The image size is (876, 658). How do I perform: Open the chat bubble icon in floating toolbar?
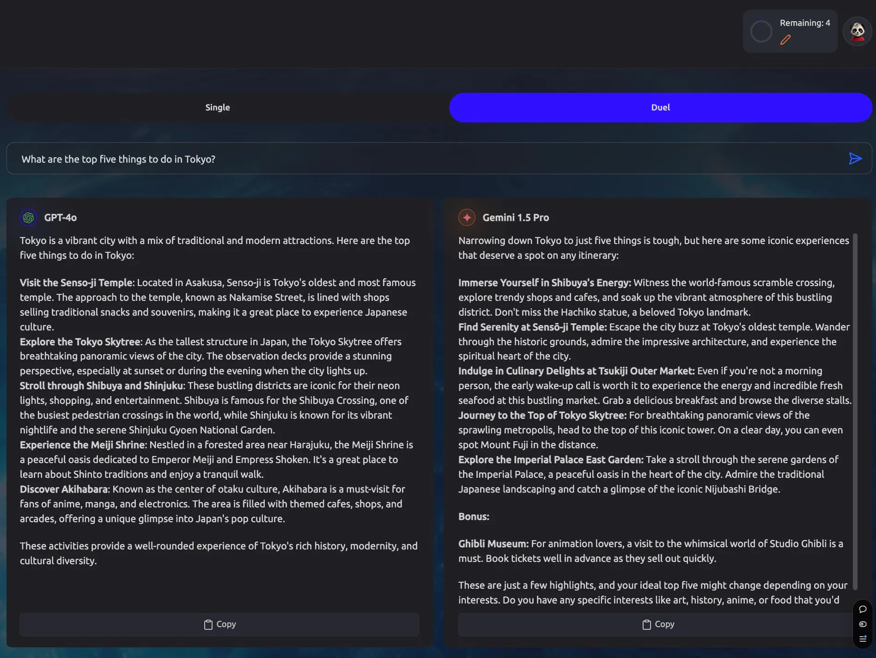[863, 609]
